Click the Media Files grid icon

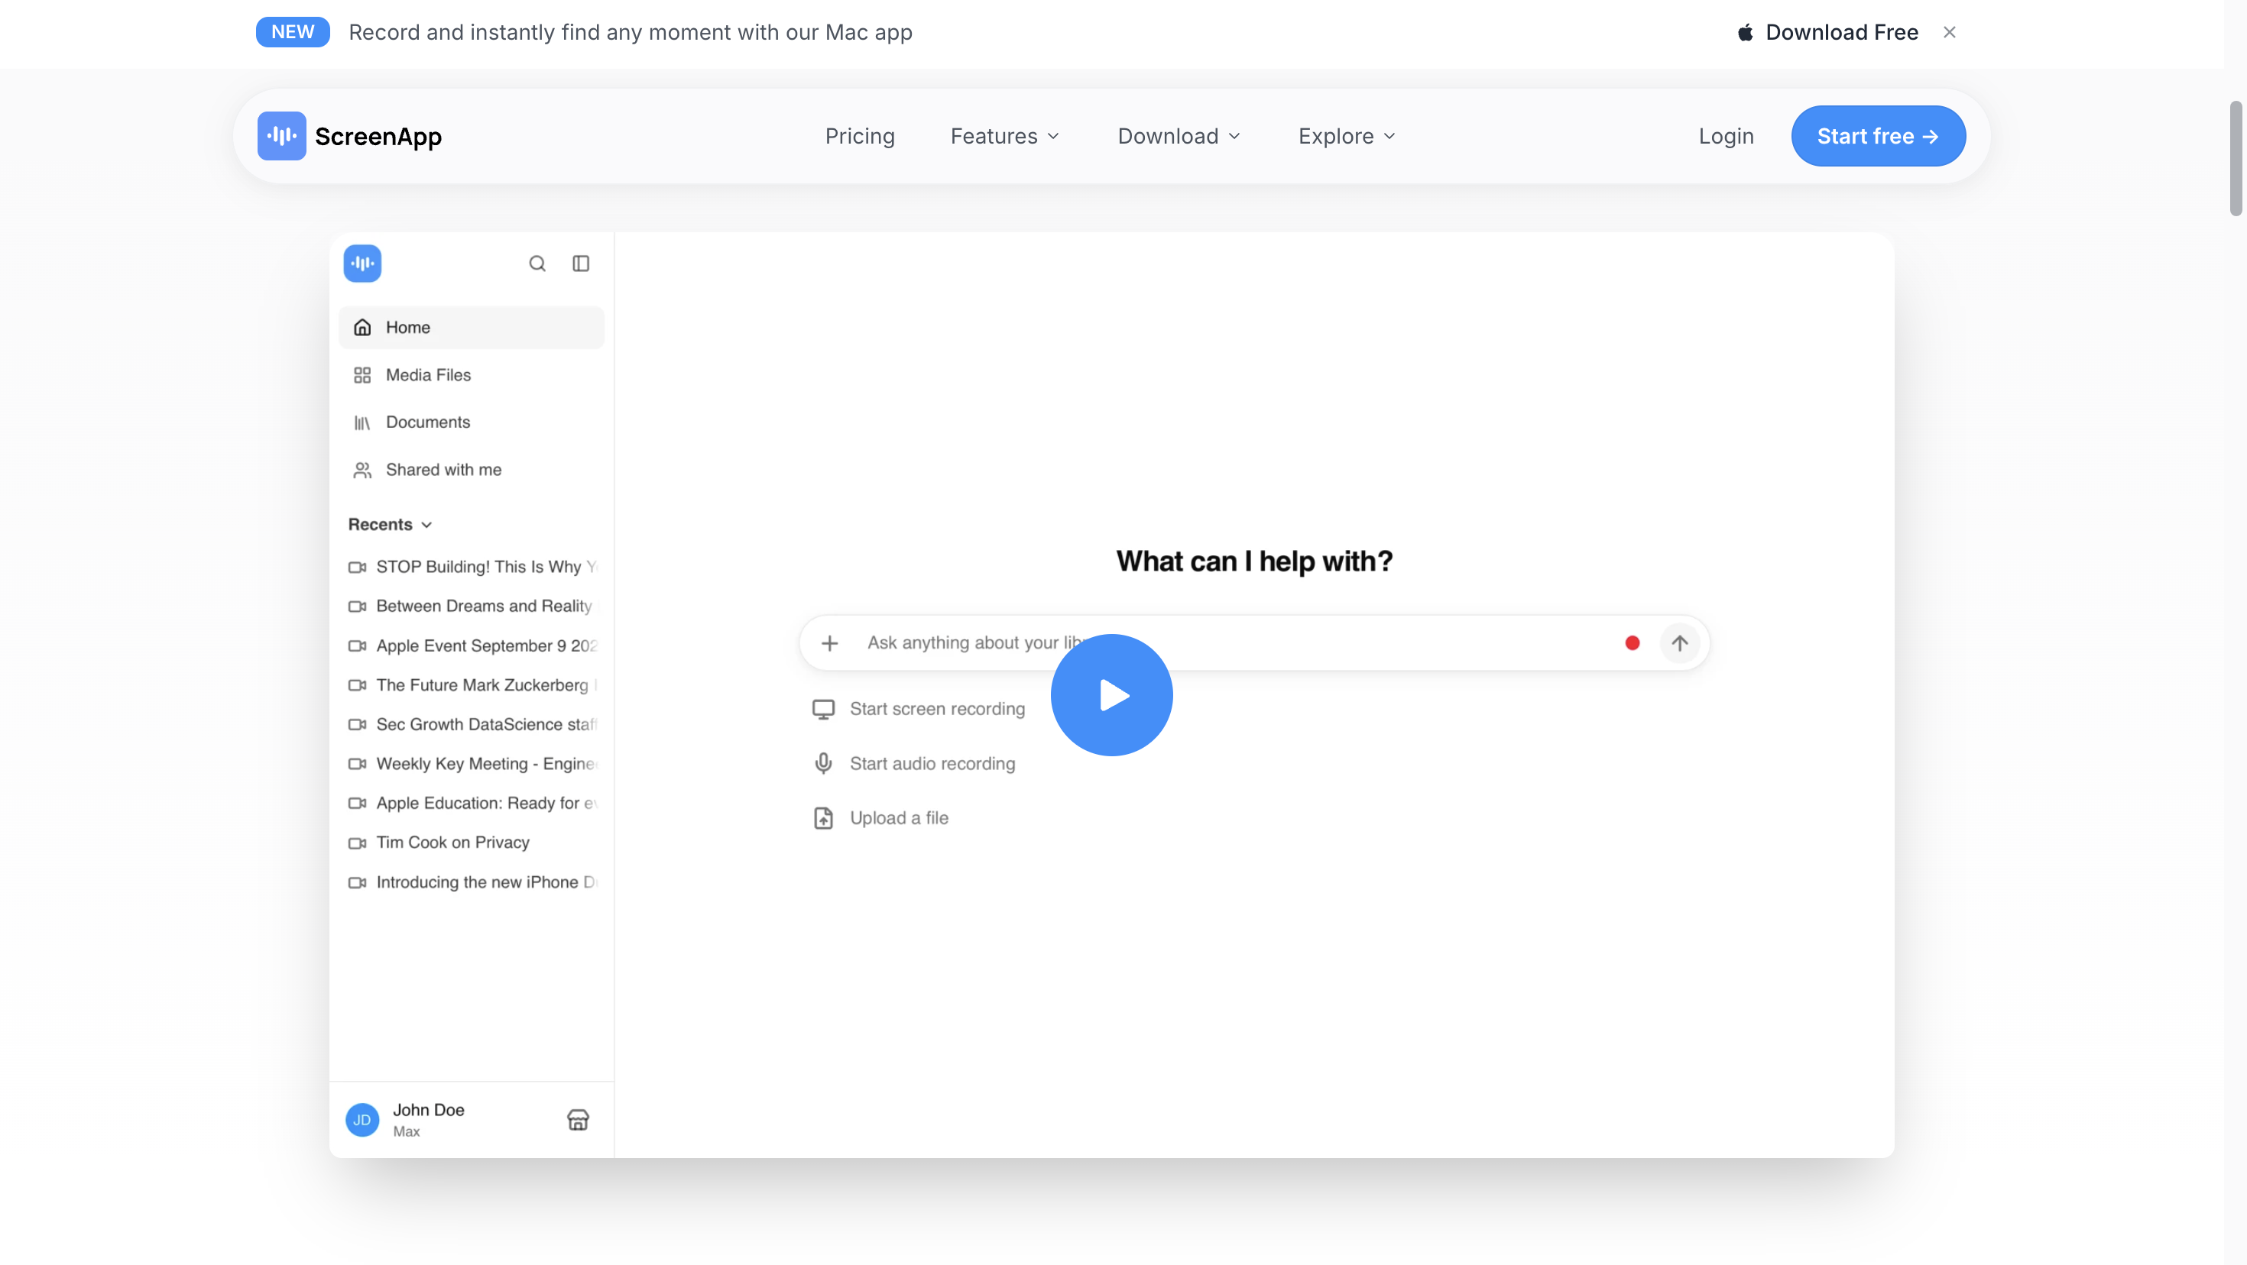click(362, 375)
